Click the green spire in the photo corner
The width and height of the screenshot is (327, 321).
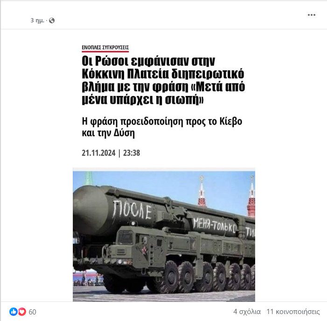coord(89,178)
